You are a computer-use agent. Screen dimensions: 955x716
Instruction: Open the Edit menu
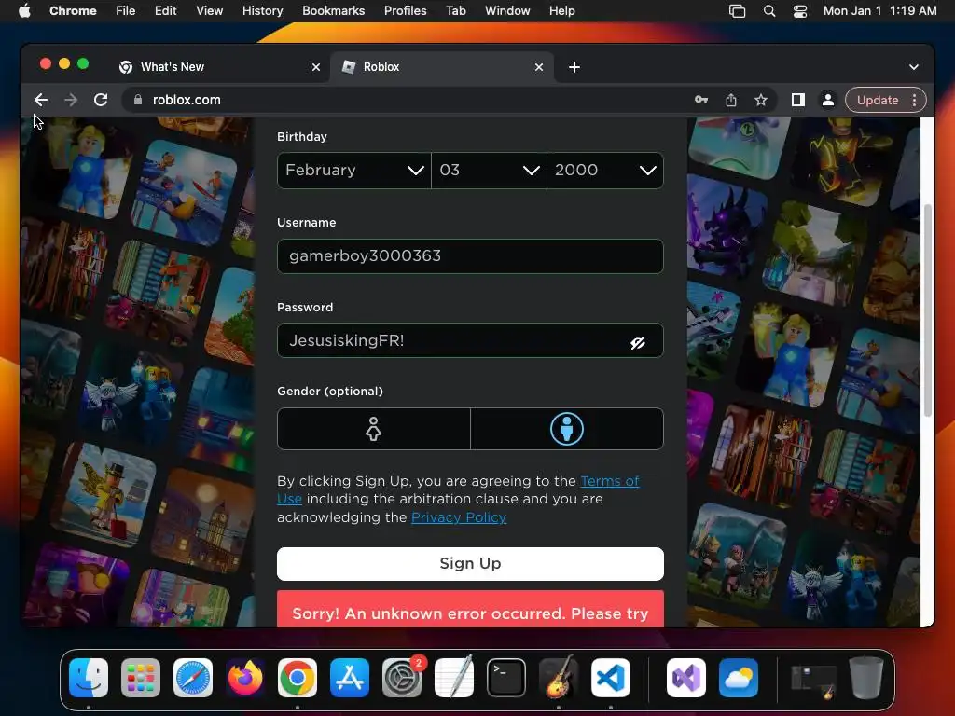pos(165,11)
